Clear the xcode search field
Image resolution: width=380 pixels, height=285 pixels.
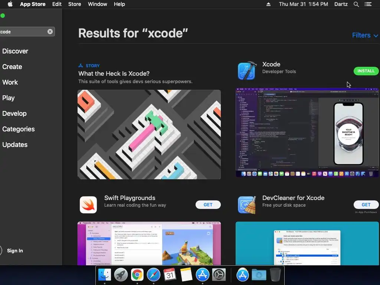click(x=50, y=32)
